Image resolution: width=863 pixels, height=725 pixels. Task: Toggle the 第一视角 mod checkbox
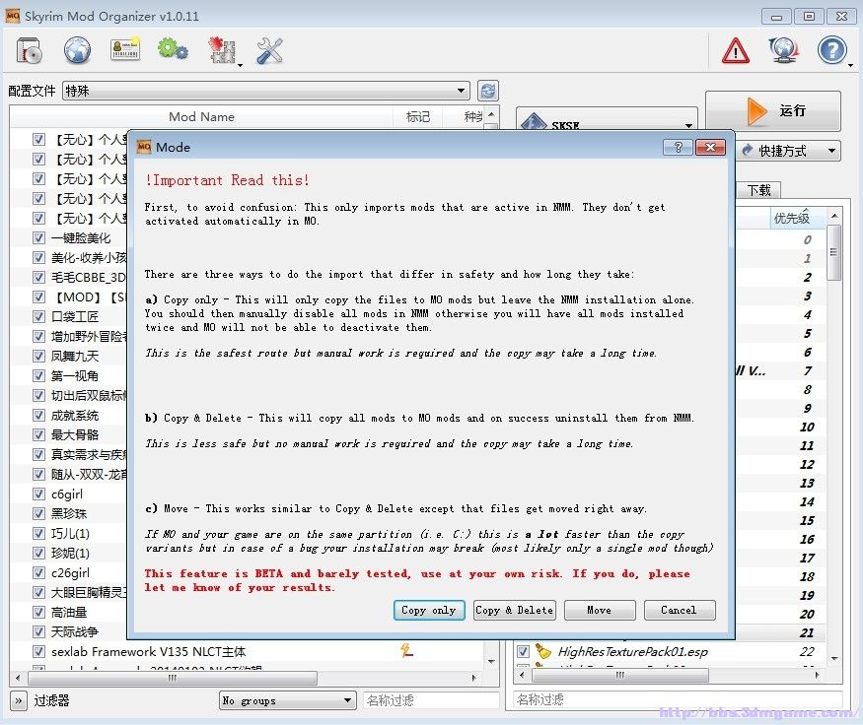38,376
